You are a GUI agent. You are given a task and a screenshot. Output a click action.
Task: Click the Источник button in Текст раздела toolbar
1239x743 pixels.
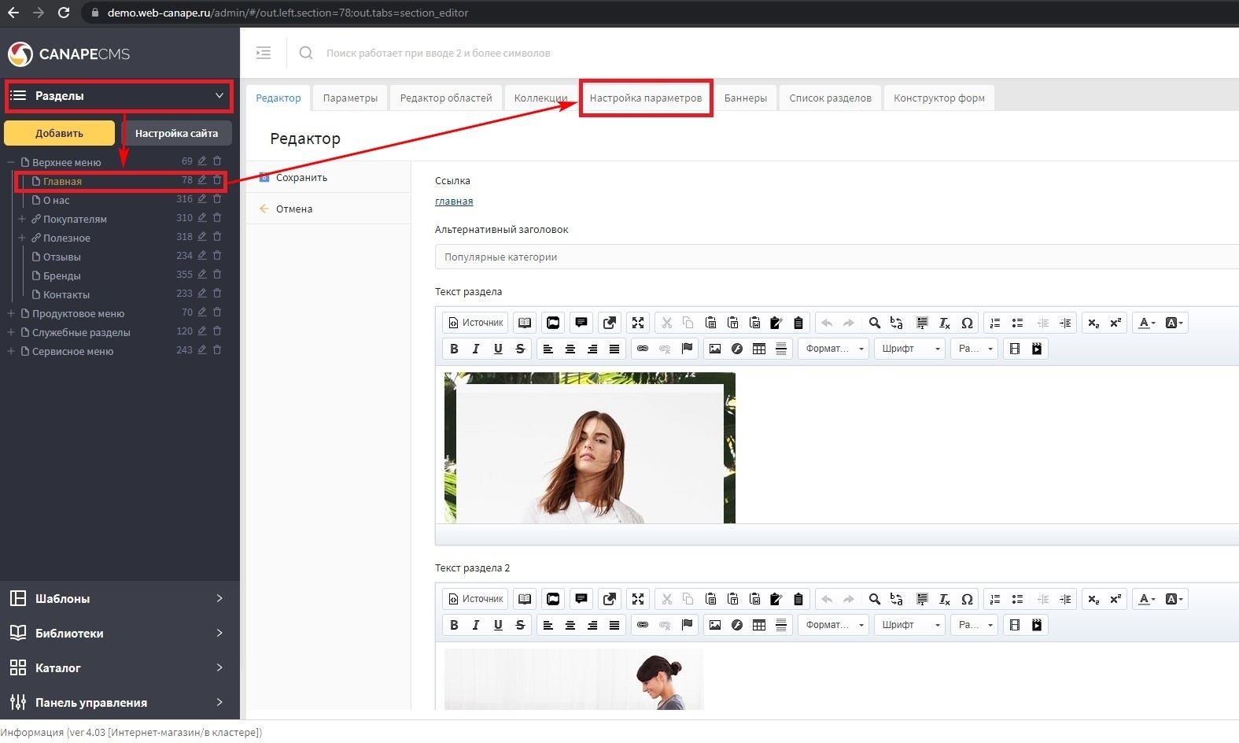(475, 323)
